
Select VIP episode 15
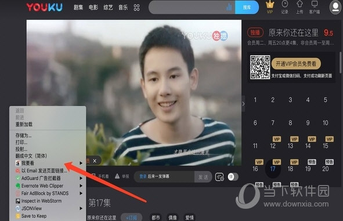pos(326,146)
